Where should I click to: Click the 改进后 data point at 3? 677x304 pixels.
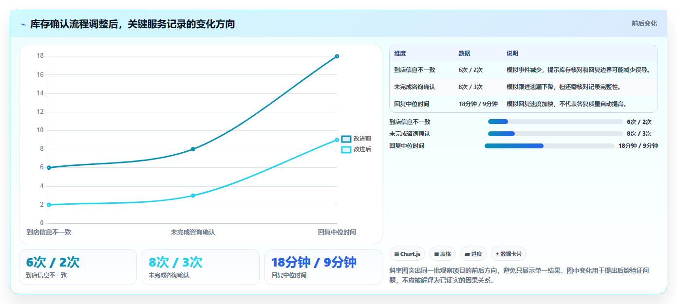click(x=193, y=196)
